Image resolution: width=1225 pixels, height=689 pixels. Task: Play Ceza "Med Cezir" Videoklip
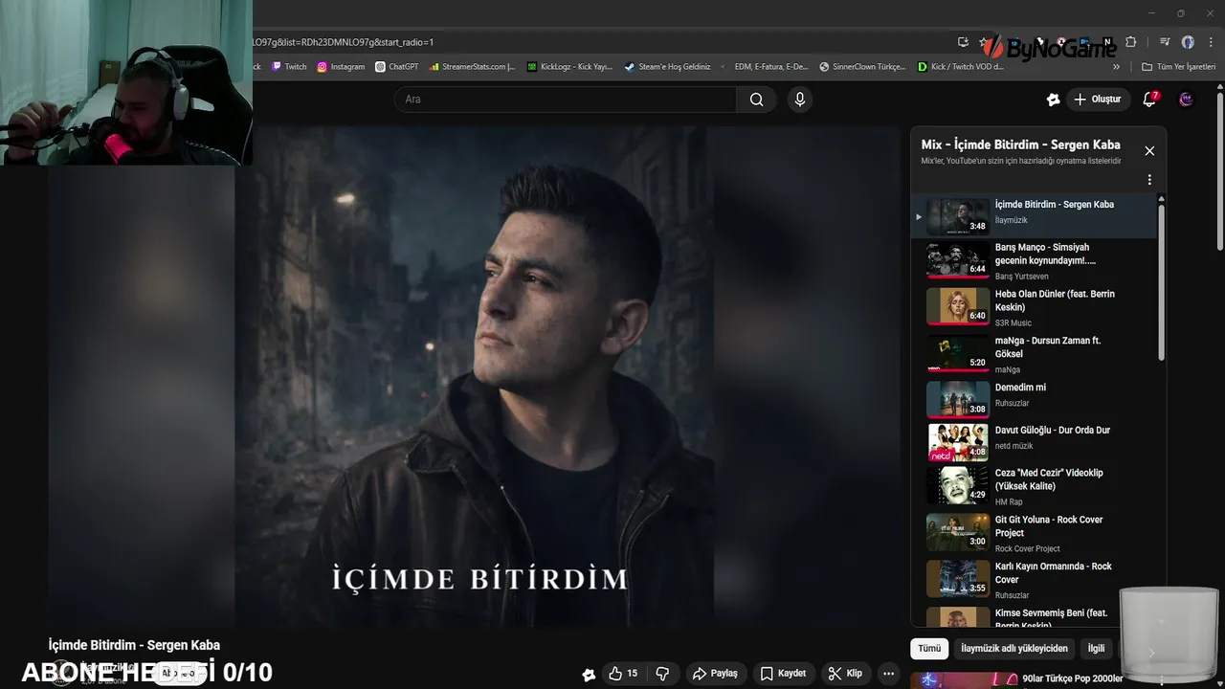pos(1035,486)
